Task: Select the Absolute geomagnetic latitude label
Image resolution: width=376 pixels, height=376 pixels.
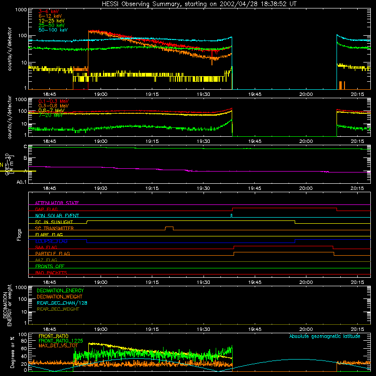Action: tap(325, 336)
